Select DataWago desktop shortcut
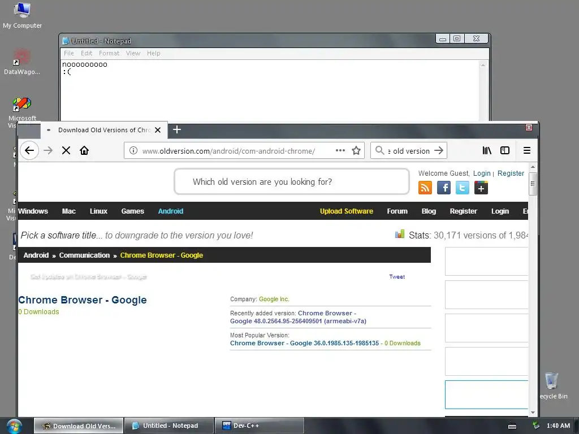This screenshot has width=579, height=434. tap(22, 62)
